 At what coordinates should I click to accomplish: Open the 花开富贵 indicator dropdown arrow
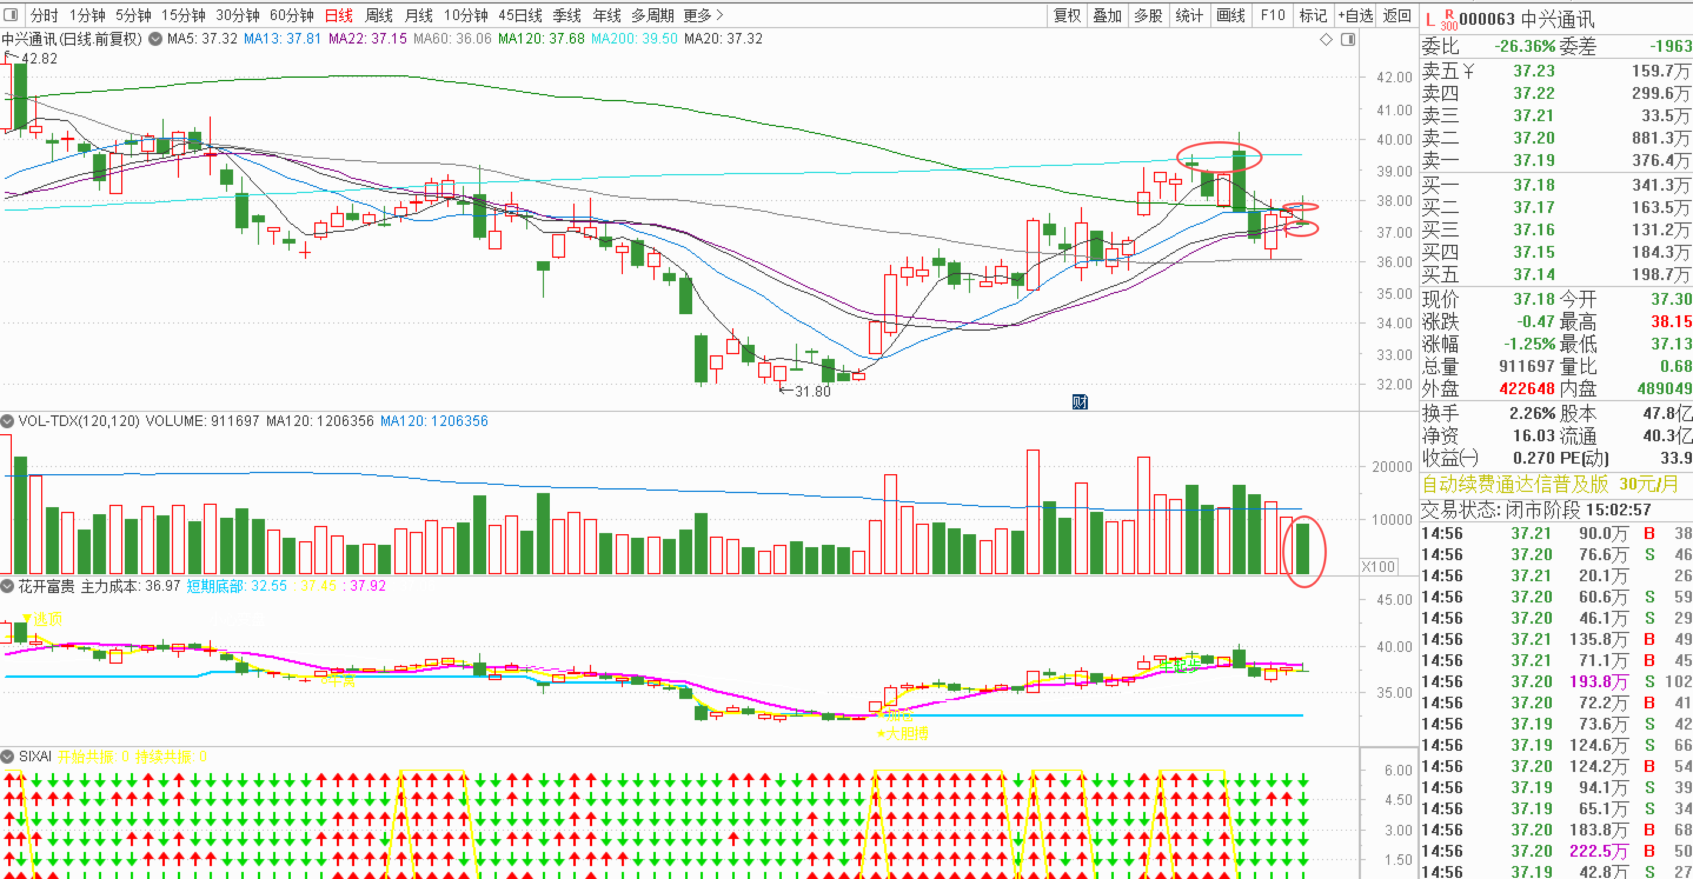click(7, 586)
